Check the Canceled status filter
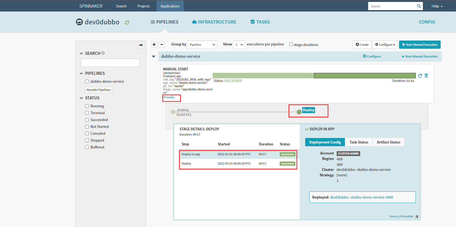The image size is (456, 227). 87,133
